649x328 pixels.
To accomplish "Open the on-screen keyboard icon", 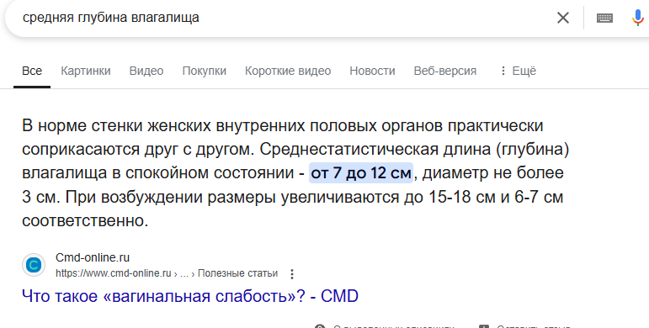I will coord(604,18).
